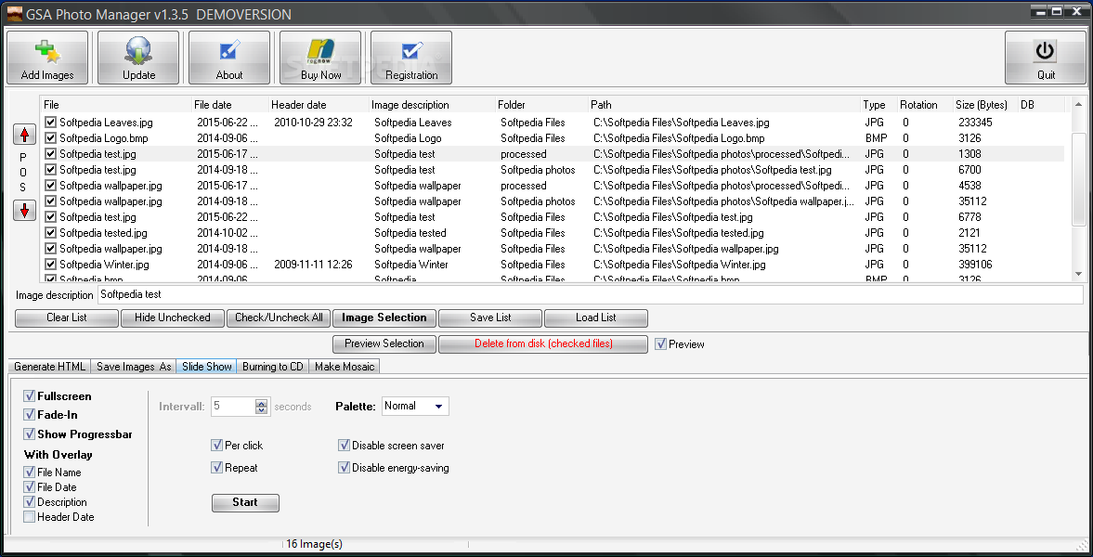Screen dimensions: 1093x557
Task: Switch to the Save Images As tab
Action: (134, 367)
